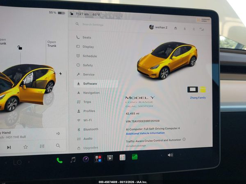This screenshot has height=184, width=246.
Task: Tap the lock icon in status bar
Action: 71,13
